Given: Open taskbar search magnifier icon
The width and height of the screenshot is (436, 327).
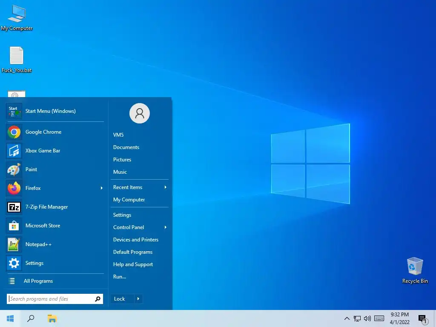Looking at the screenshot, I should click(31, 318).
